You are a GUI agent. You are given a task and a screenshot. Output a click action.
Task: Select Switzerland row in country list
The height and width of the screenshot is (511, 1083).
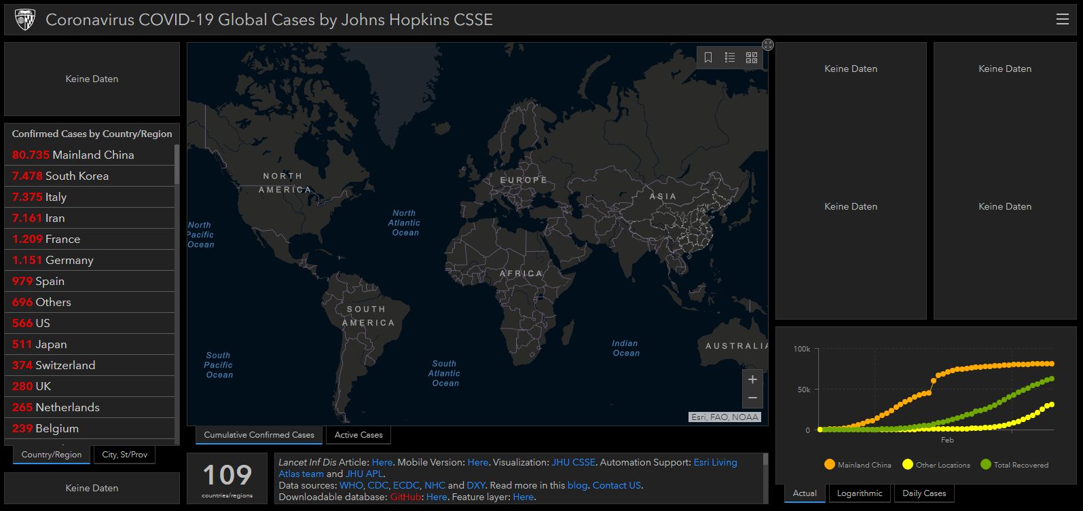click(x=90, y=365)
